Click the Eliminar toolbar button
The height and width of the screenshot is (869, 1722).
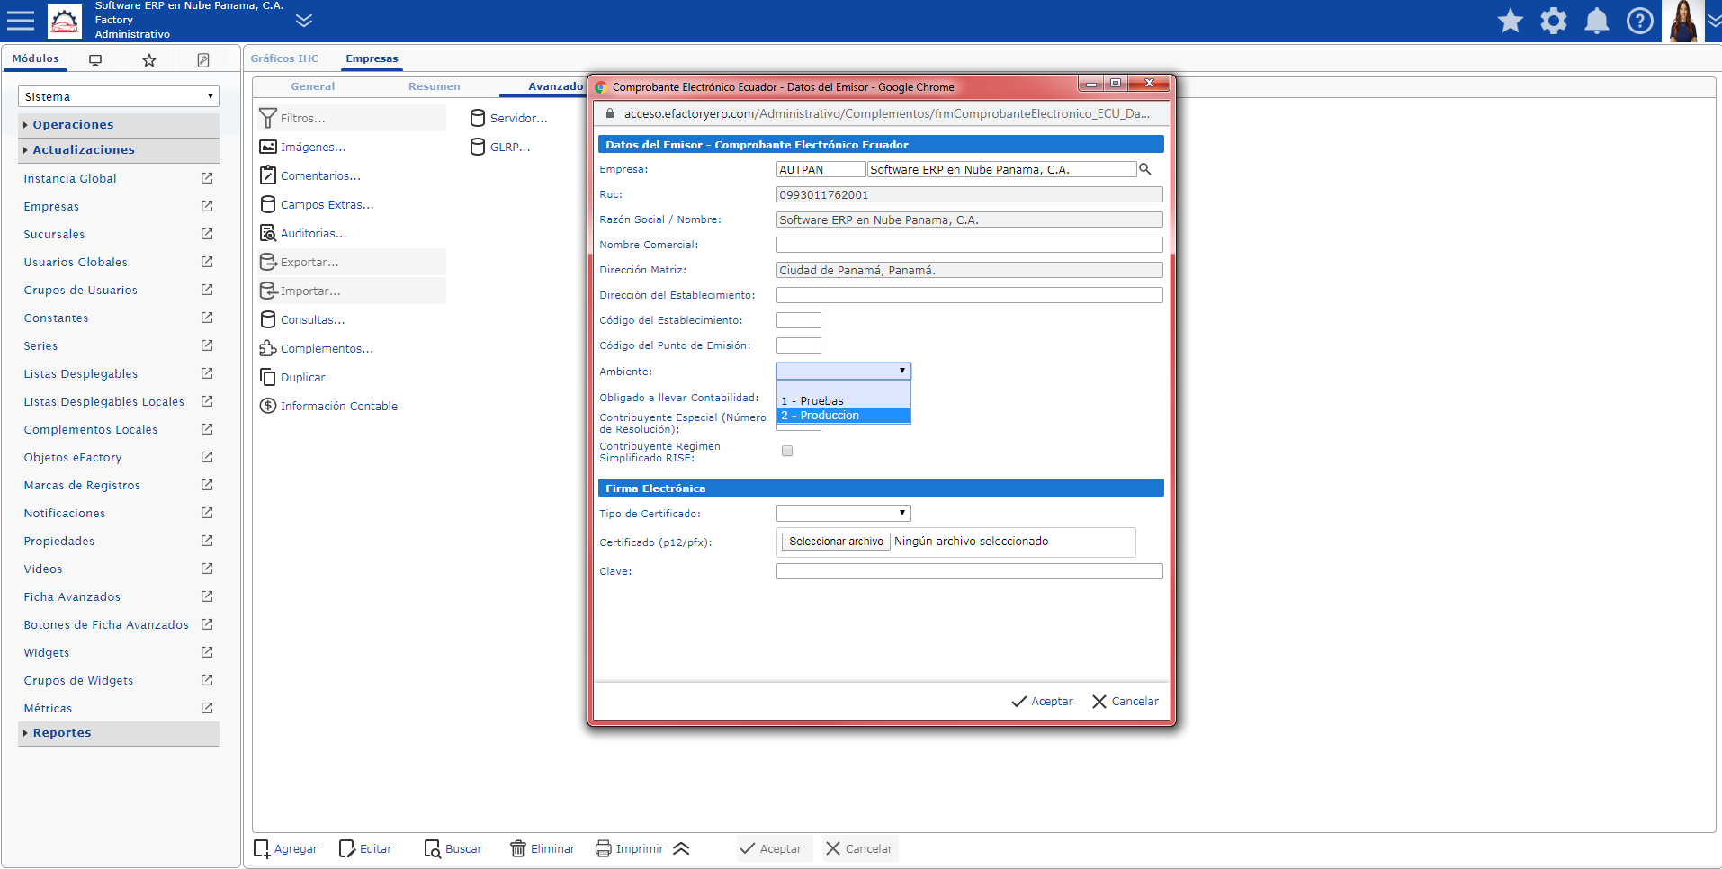pyautogui.click(x=543, y=848)
